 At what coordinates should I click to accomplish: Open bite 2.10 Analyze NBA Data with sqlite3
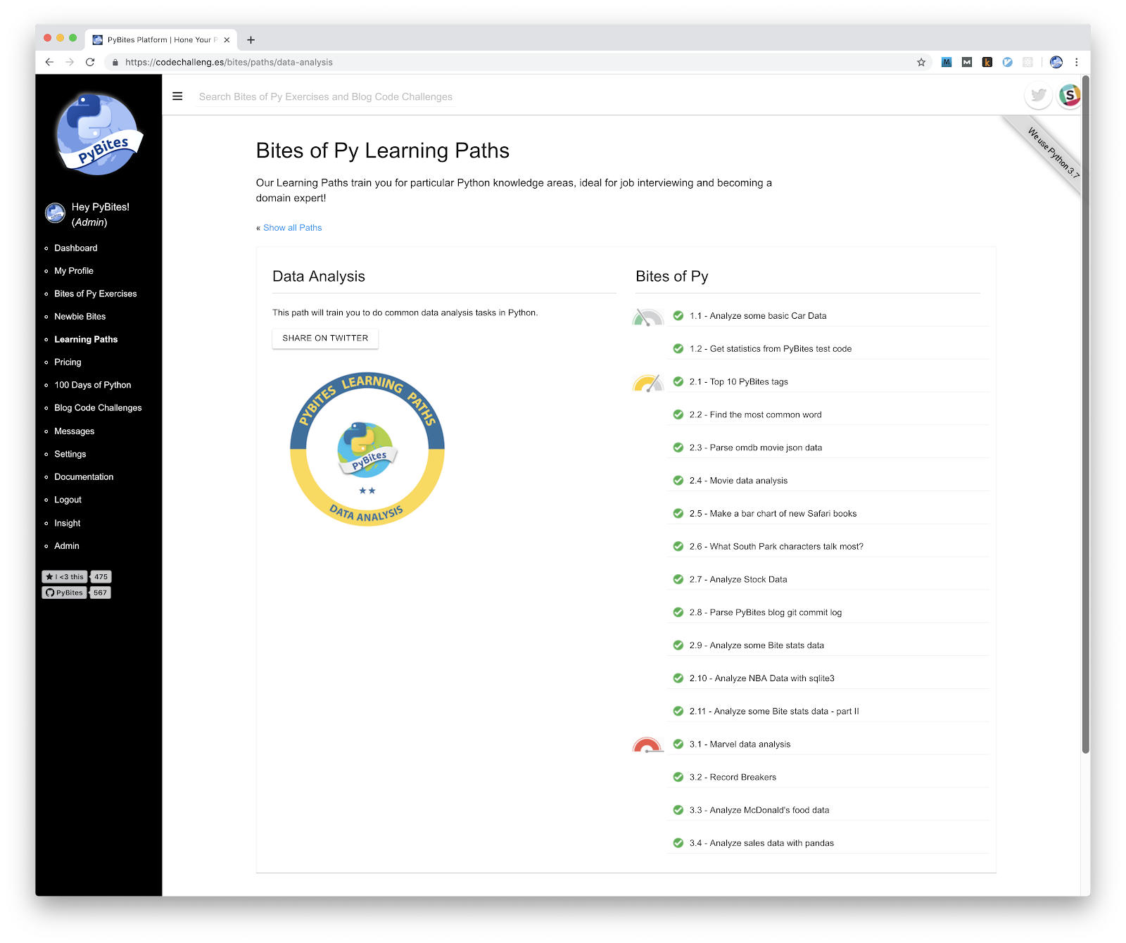click(762, 678)
